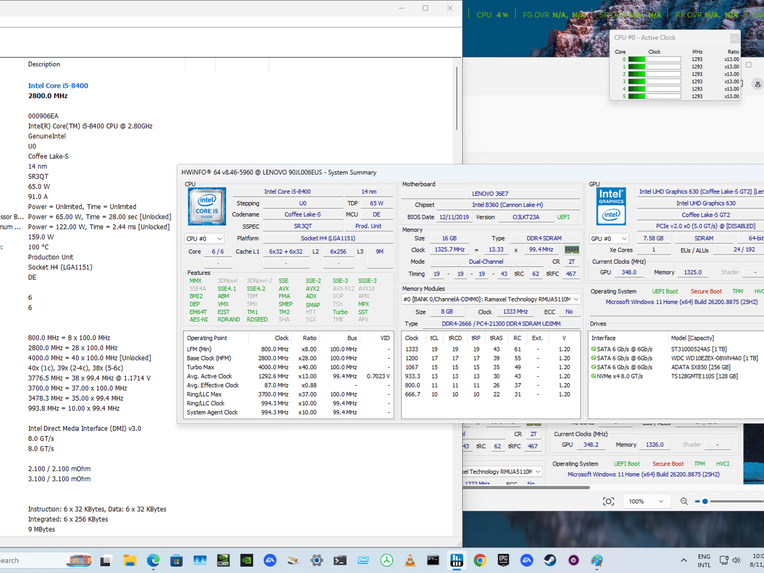The height and width of the screenshot is (573, 764).
Task: Open the purple disc media app on taskbar
Action: click(x=573, y=560)
